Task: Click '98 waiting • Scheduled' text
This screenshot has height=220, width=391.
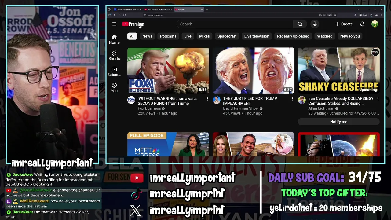Action: pos(344,113)
